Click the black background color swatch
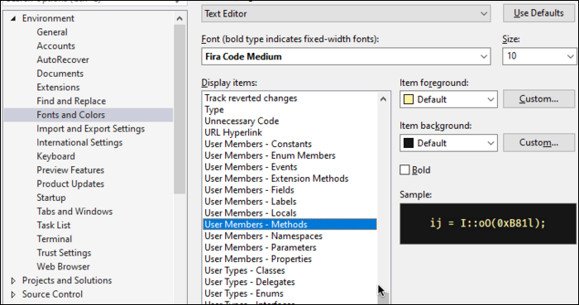This screenshot has height=305, width=579. coord(409,143)
